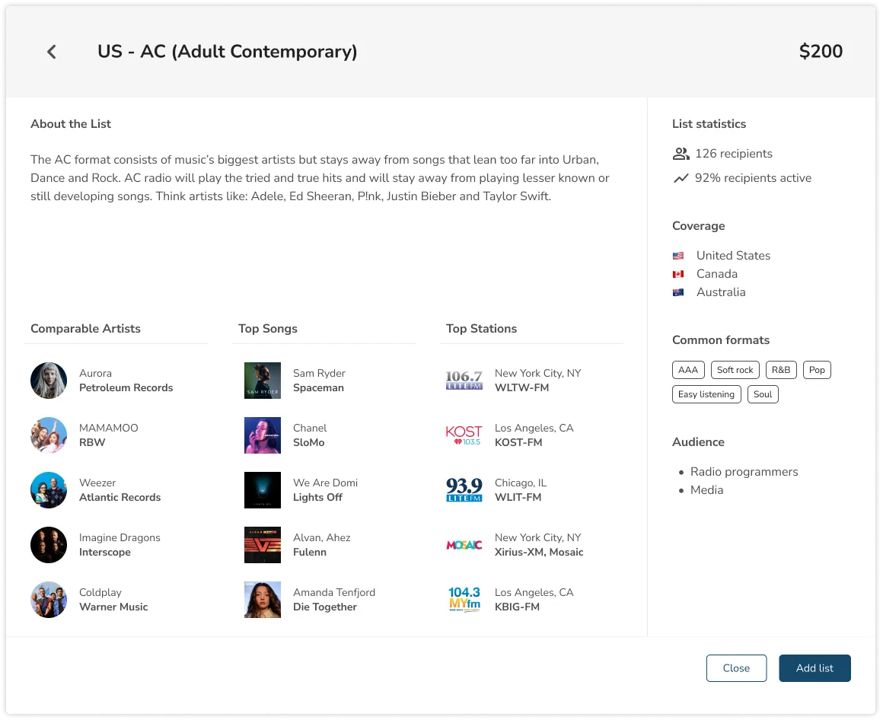Click the Close button
This screenshot has width=883, height=720.
(736, 667)
